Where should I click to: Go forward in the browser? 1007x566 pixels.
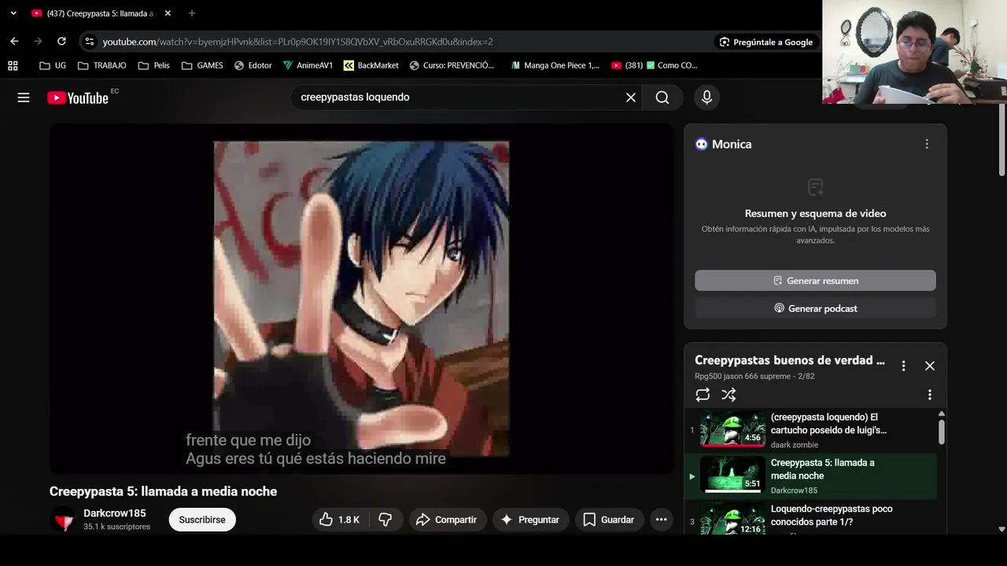coord(38,42)
